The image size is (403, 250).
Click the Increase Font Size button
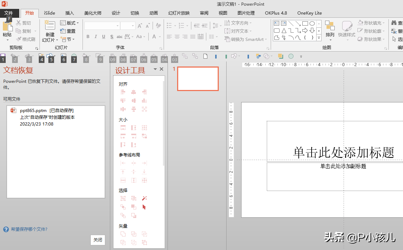(140, 26)
